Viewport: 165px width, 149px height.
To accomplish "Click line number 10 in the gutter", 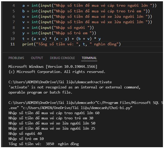I will click(13, 39).
